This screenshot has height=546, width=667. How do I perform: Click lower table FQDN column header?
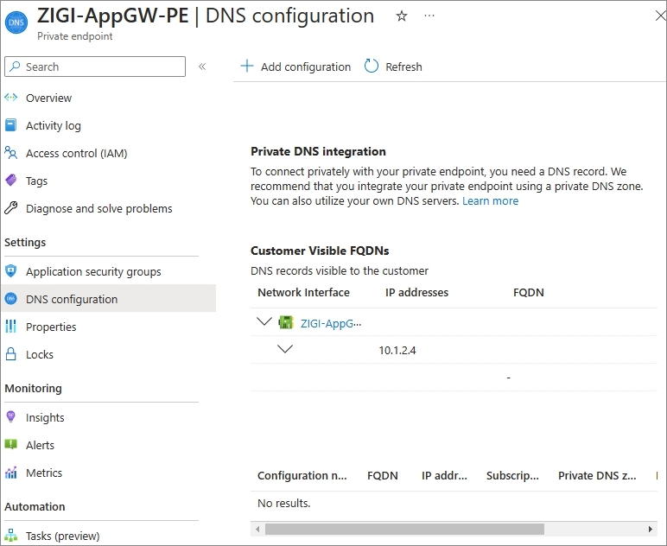click(383, 475)
